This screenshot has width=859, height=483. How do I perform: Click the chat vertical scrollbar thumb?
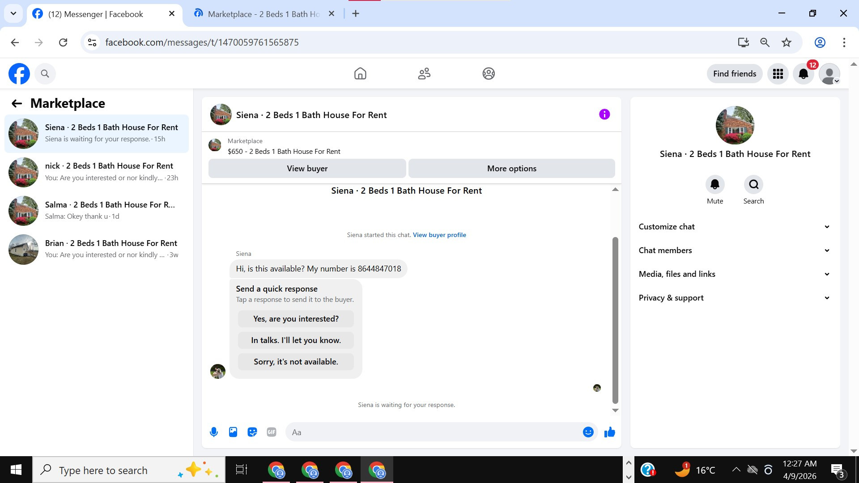click(615, 320)
